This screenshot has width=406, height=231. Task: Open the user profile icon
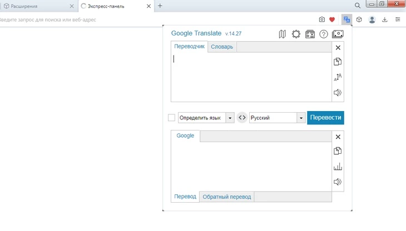click(372, 19)
